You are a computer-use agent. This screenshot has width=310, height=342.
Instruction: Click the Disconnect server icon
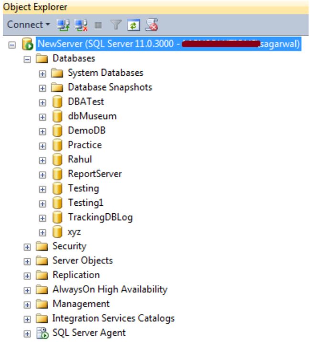81,25
